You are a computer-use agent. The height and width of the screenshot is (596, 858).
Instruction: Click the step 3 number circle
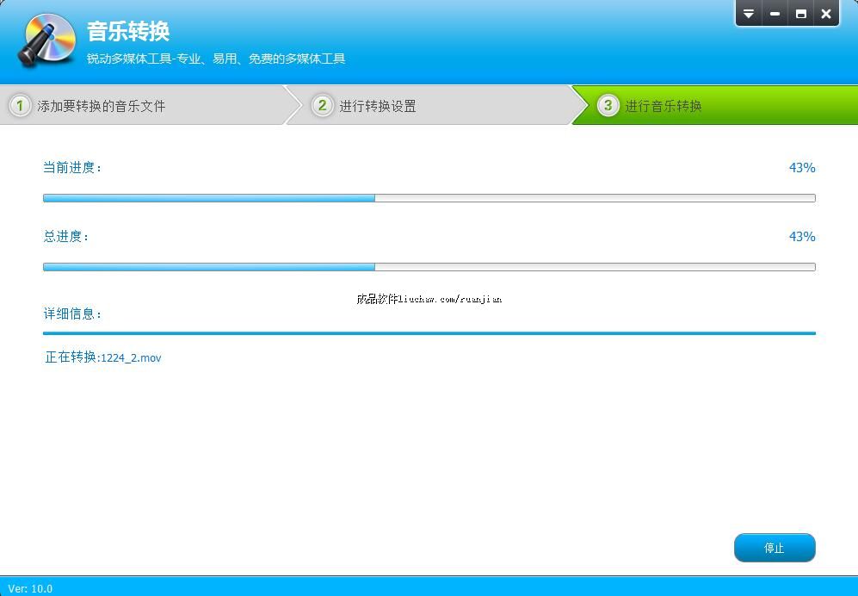[608, 106]
